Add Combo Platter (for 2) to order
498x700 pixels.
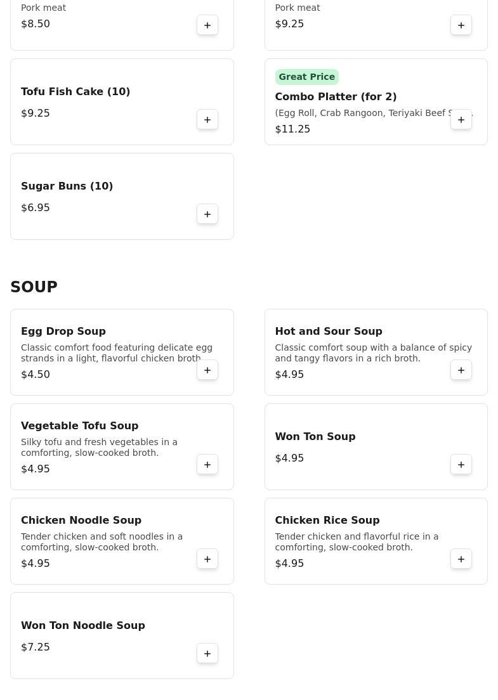click(x=461, y=120)
